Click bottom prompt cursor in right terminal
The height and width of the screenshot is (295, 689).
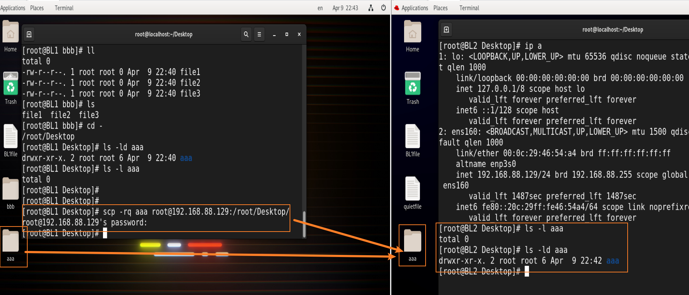[x=527, y=271]
